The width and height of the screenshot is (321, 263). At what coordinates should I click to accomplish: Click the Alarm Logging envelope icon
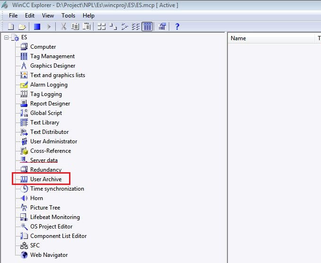pyautogui.click(x=24, y=85)
